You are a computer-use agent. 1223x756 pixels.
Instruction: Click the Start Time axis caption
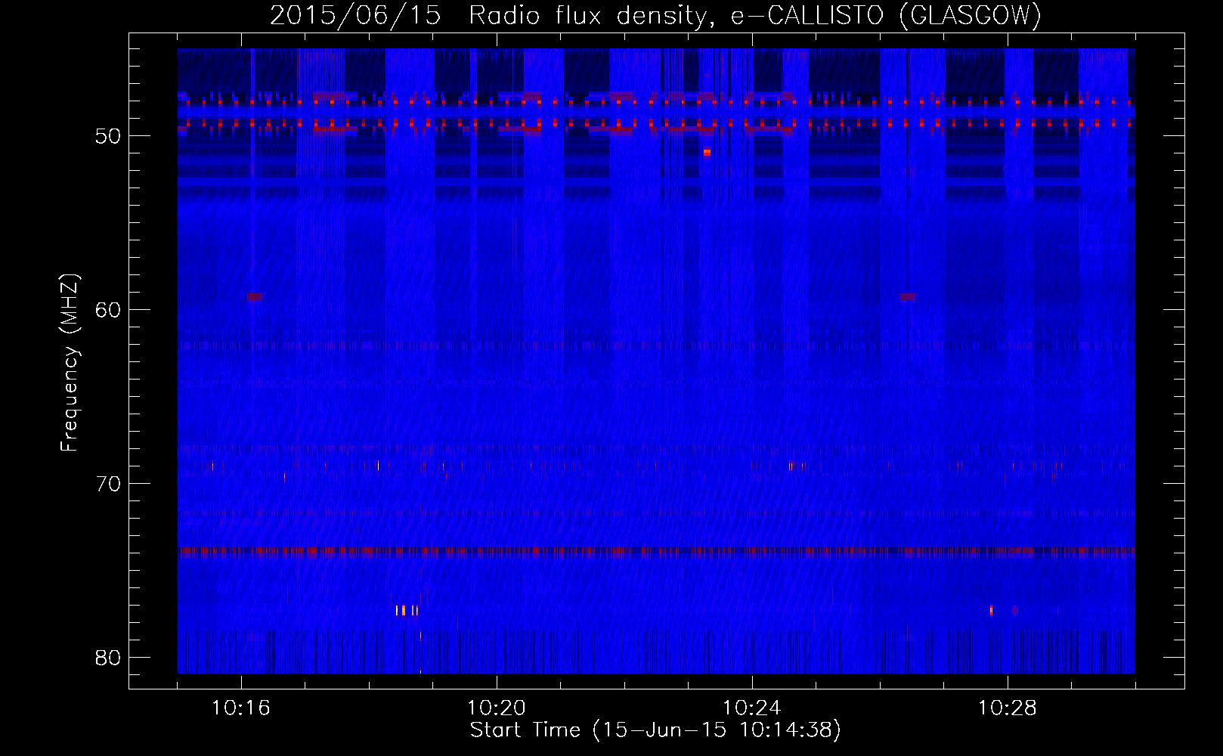[x=655, y=730]
